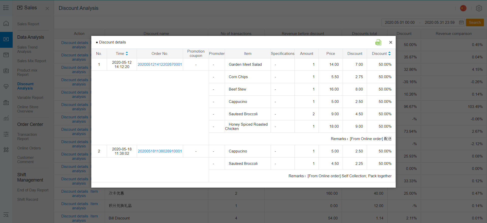487x223 pixels.
Task: Open the member card sidebar icon
Action: coord(6,71)
